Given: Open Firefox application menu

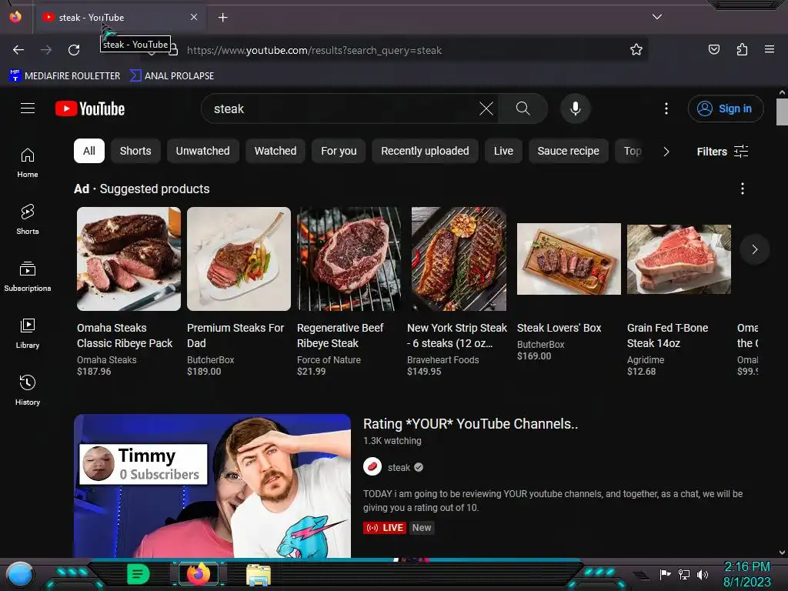Looking at the screenshot, I should [x=770, y=49].
